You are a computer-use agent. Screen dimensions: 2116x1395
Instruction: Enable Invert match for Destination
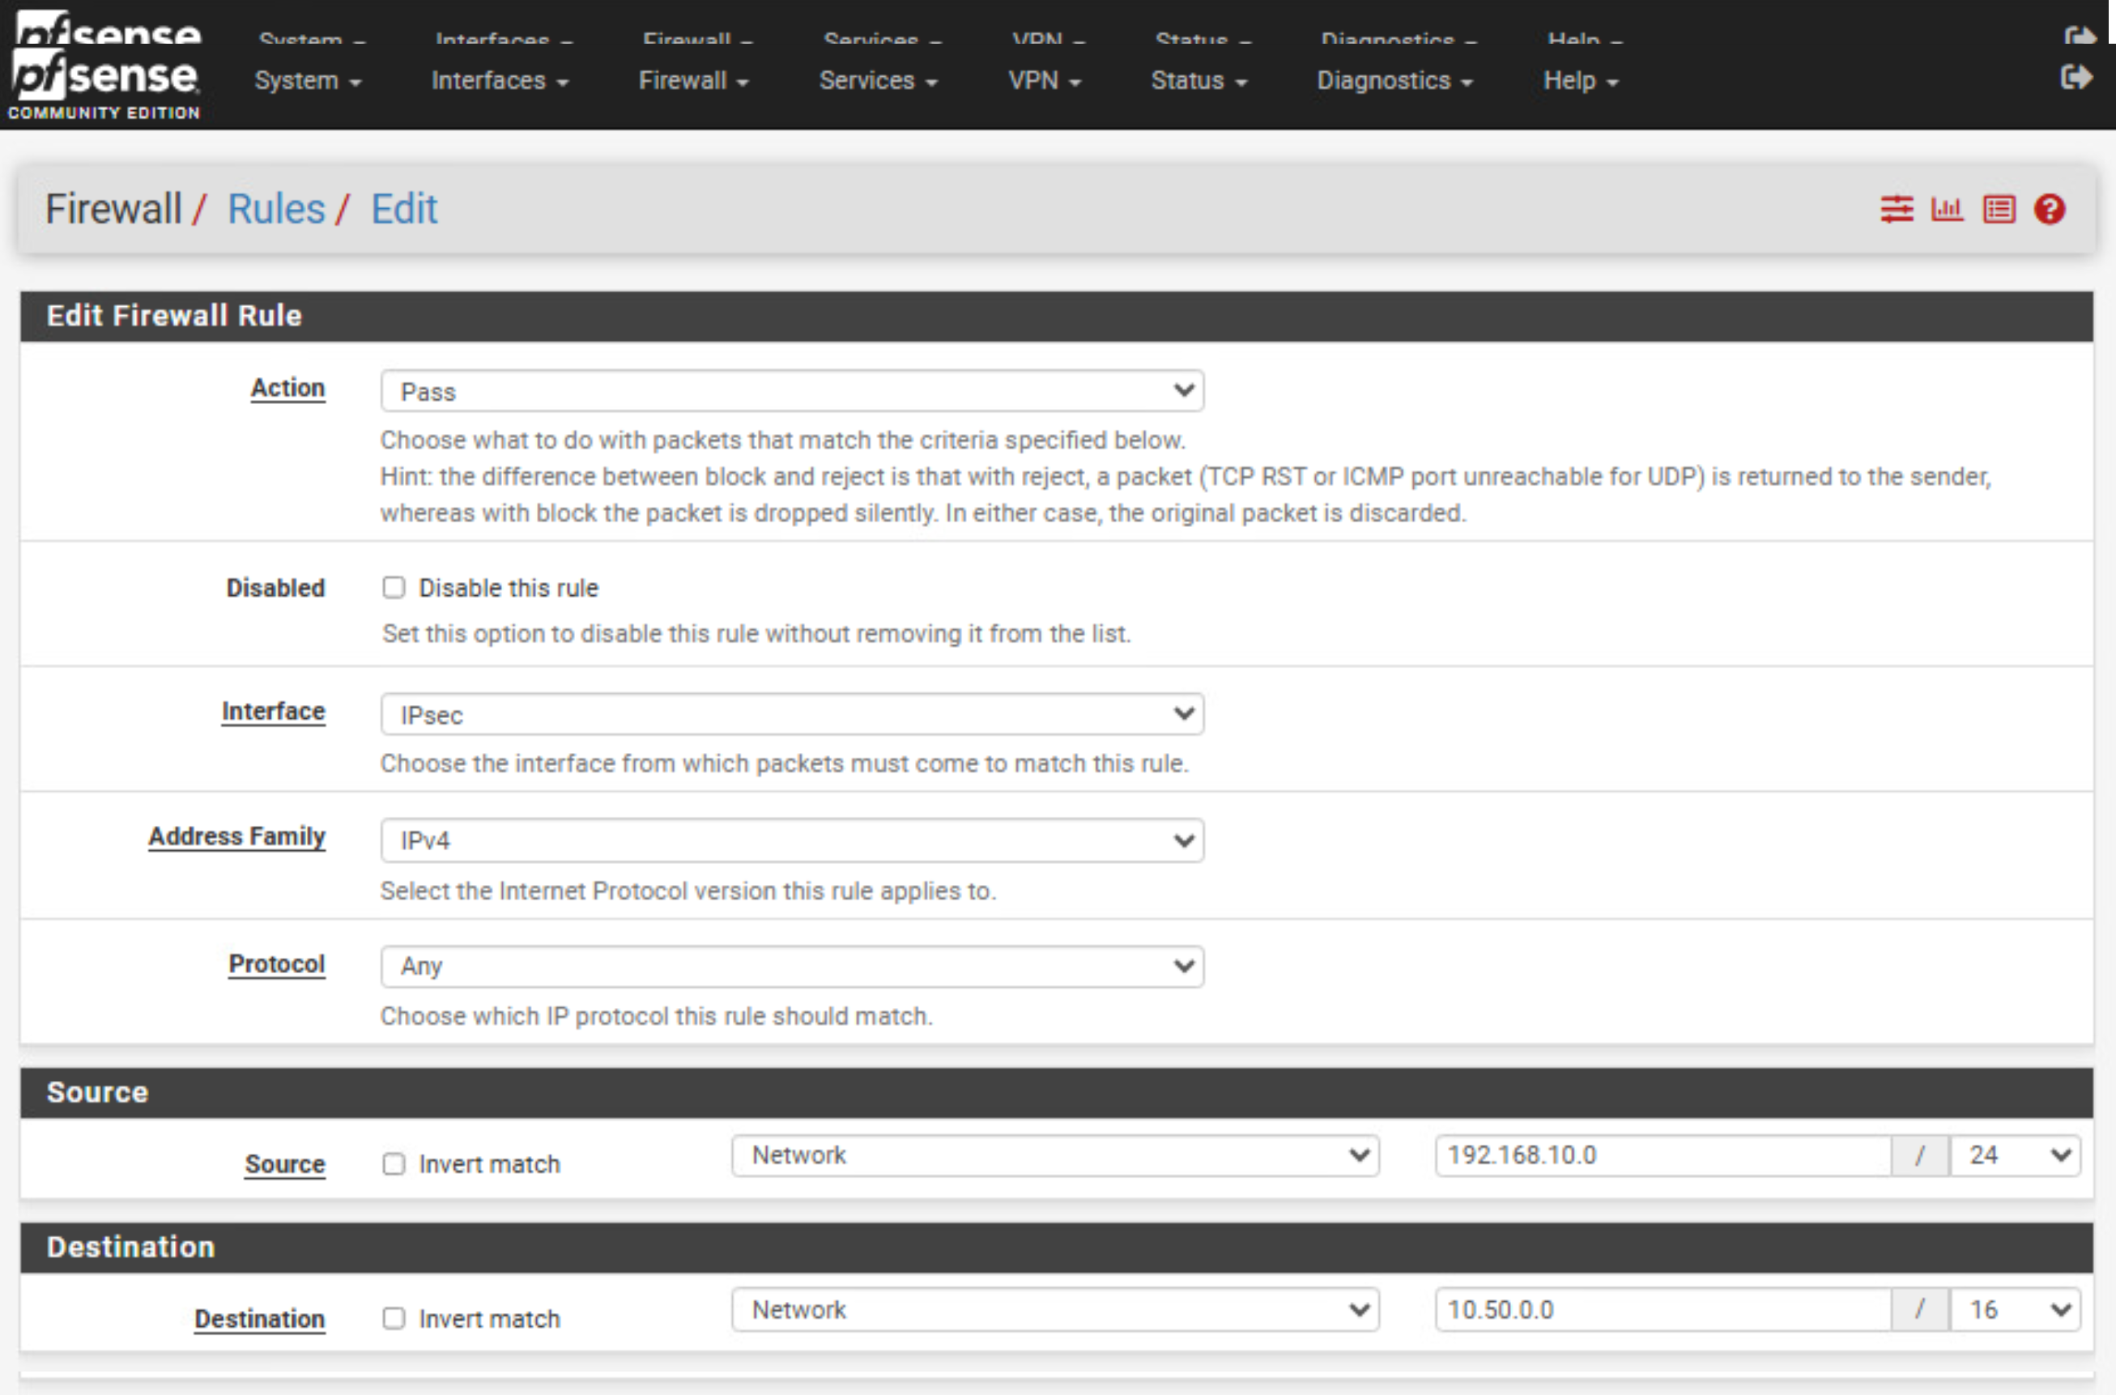(394, 1318)
